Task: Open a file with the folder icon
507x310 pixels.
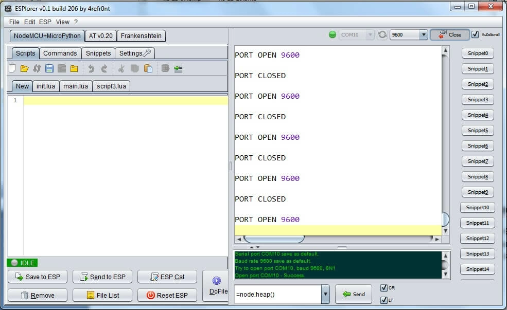Action: coord(24,68)
